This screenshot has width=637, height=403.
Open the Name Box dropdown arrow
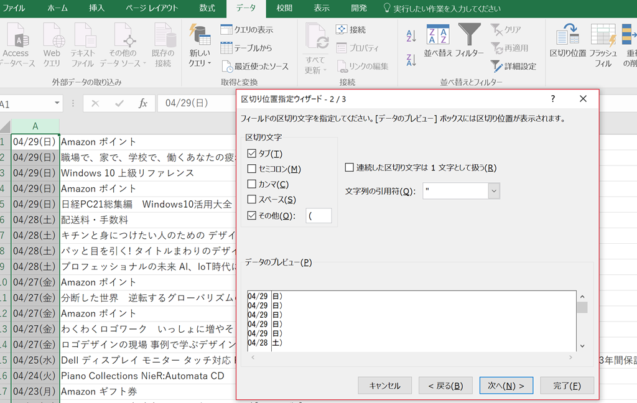pos(57,103)
